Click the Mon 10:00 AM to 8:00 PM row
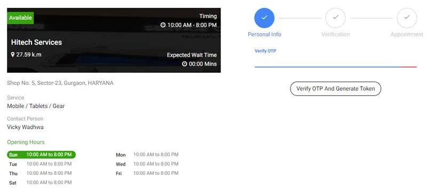This screenshot has height=194, width=427. [147, 154]
